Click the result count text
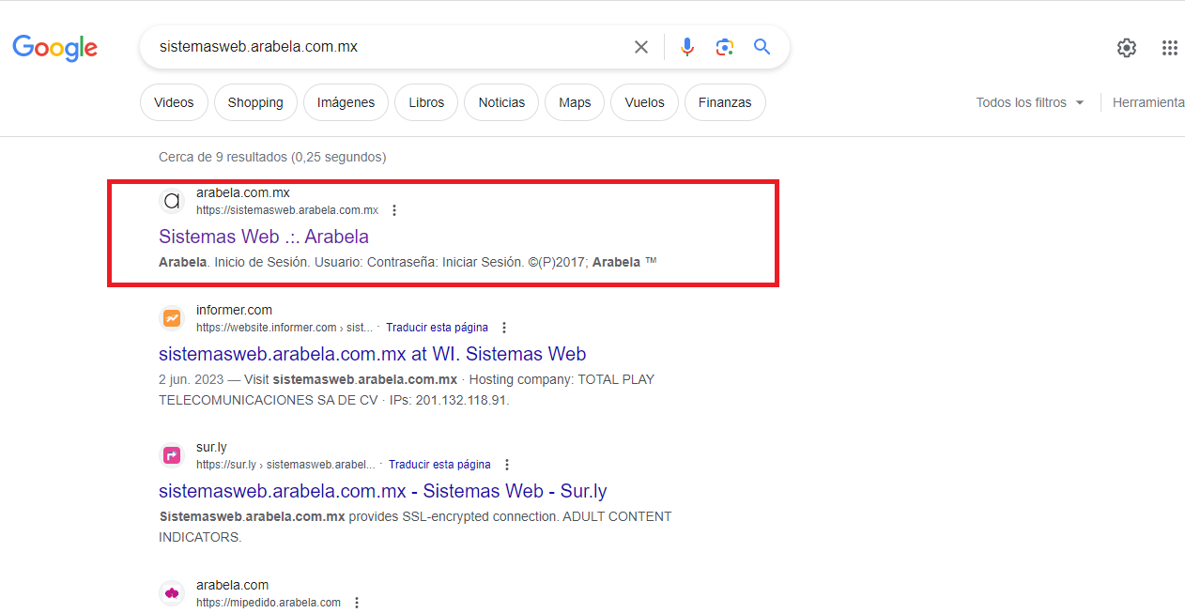 coord(272,157)
